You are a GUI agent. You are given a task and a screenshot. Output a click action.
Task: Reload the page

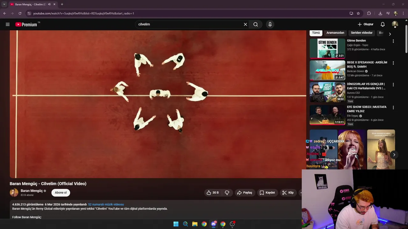20,13
